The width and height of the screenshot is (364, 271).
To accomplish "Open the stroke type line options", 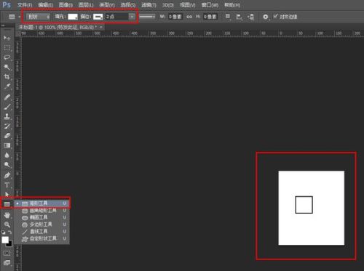I will tap(147, 17).
